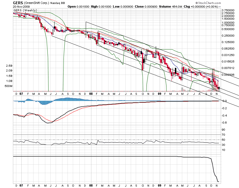The width and height of the screenshot is (239, 188).
Task: Click the Volume 454.0M readout
Action: tap(171, 6)
